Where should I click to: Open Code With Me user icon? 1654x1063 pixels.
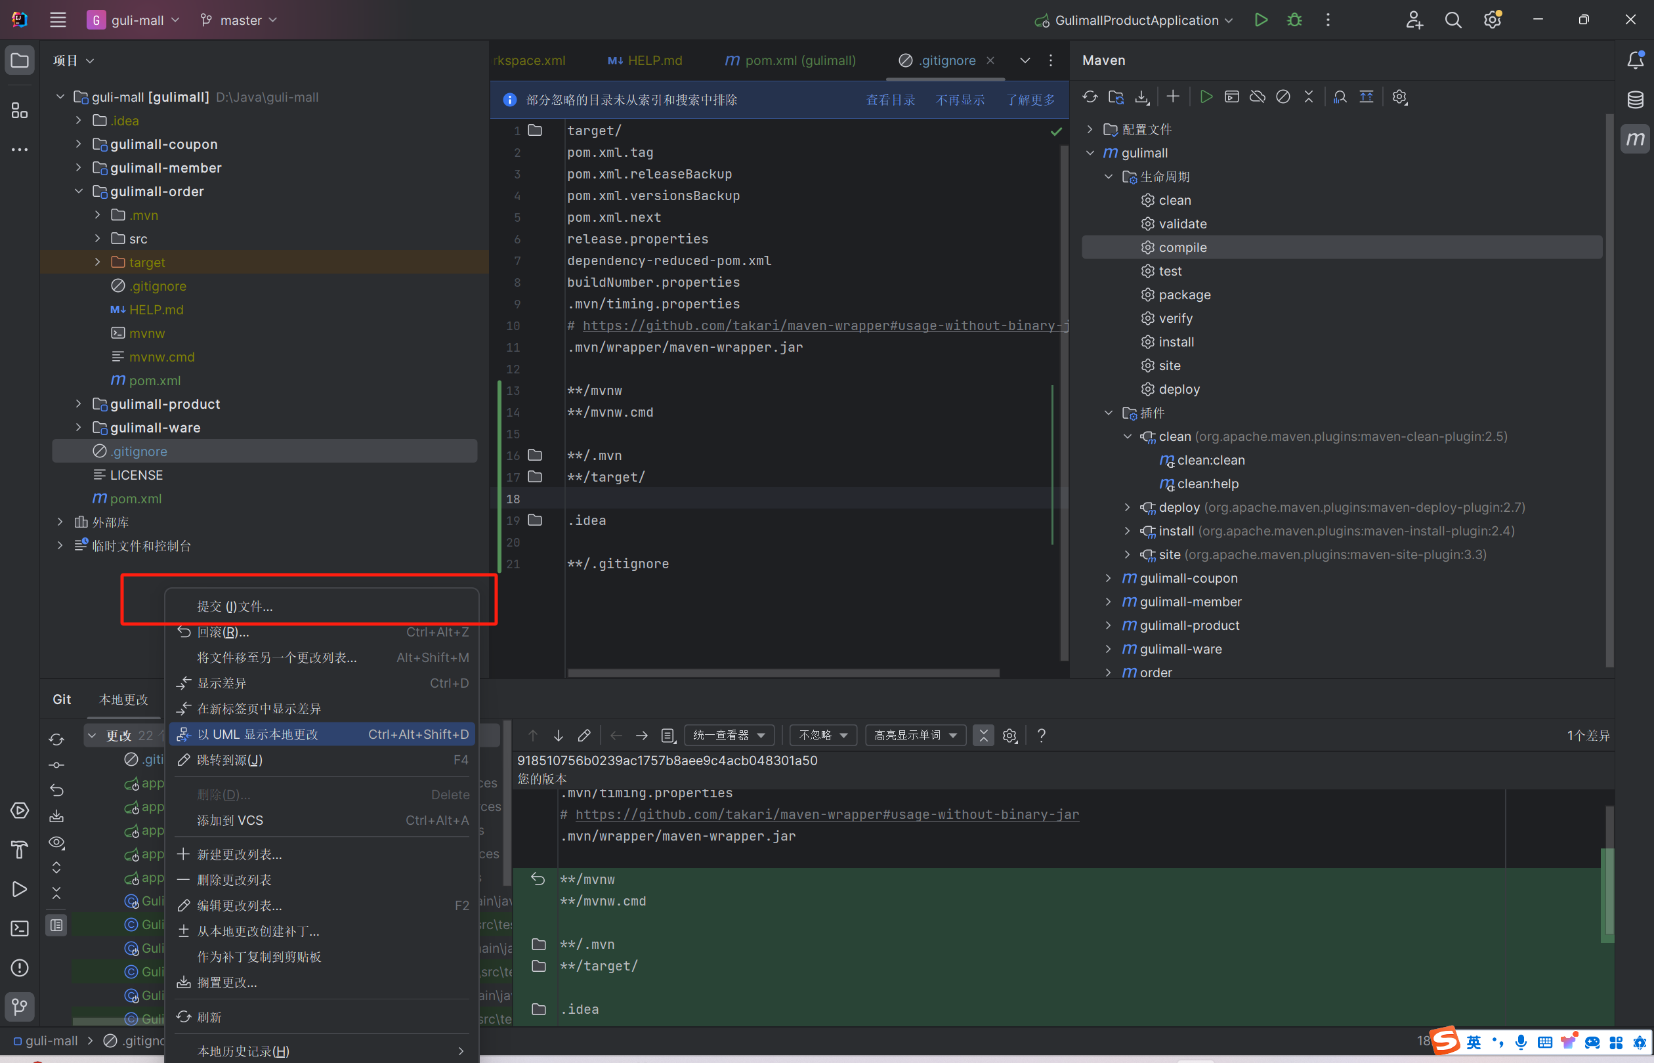tap(1414, 20)
